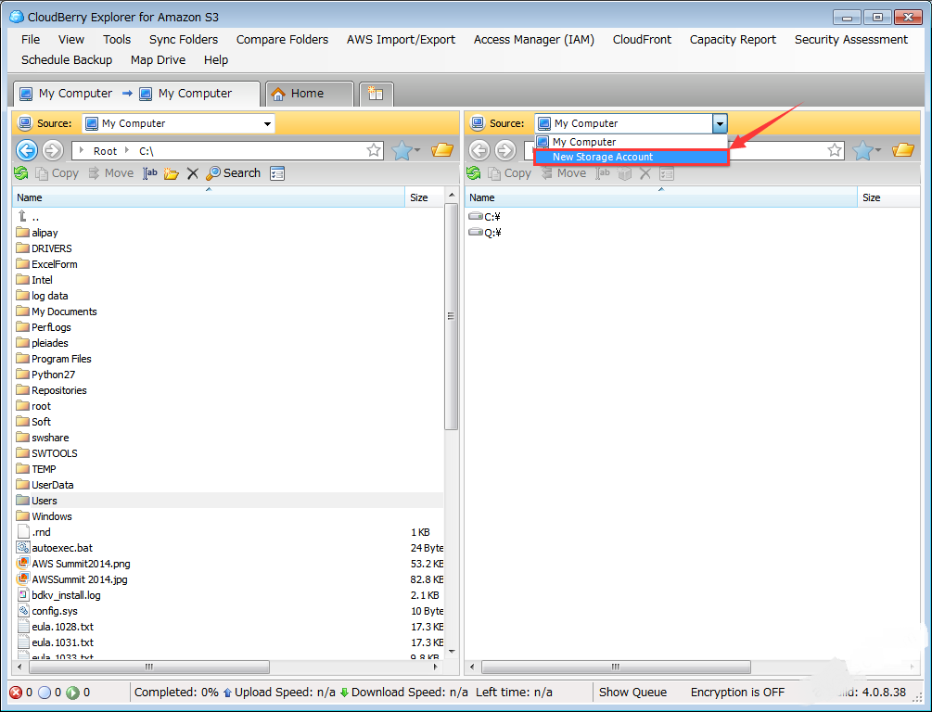Click the red error count icon in status bar
Viewport: 932px width, 712px height.
click(x=16, y=693)
